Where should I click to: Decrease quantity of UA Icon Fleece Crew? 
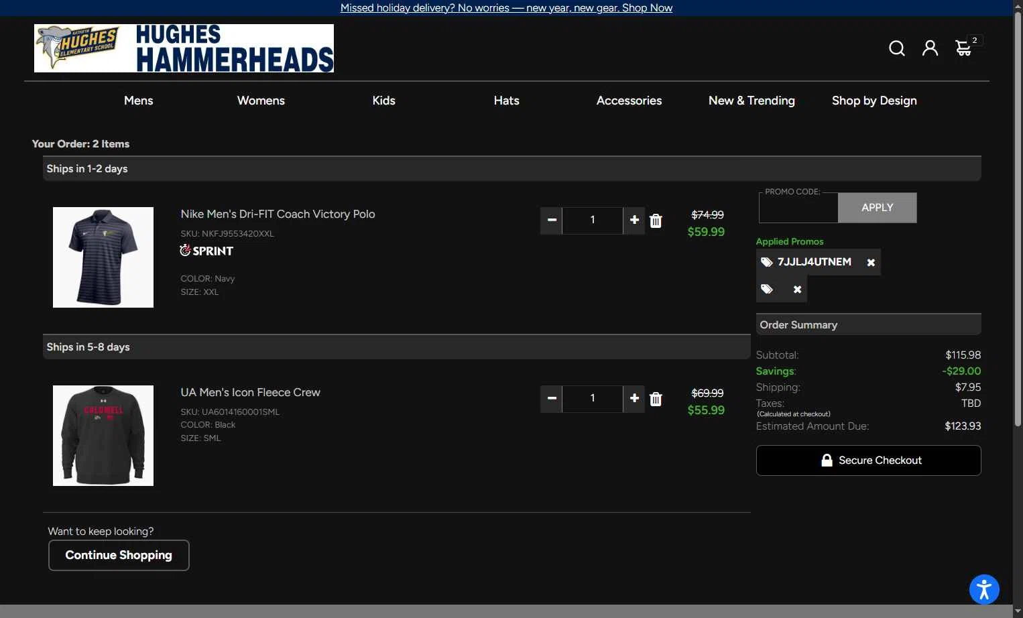point(552,398)
